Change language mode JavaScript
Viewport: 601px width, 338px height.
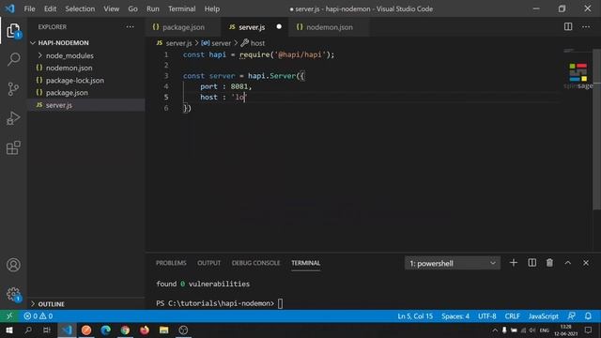coord(544,316)
